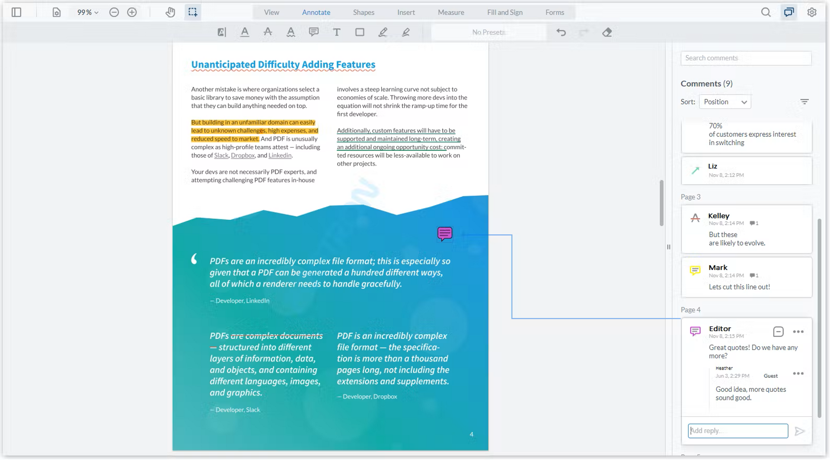Click the reply count on Mark's comment
Screen dimensions: 830x460
tap(754, 275)
